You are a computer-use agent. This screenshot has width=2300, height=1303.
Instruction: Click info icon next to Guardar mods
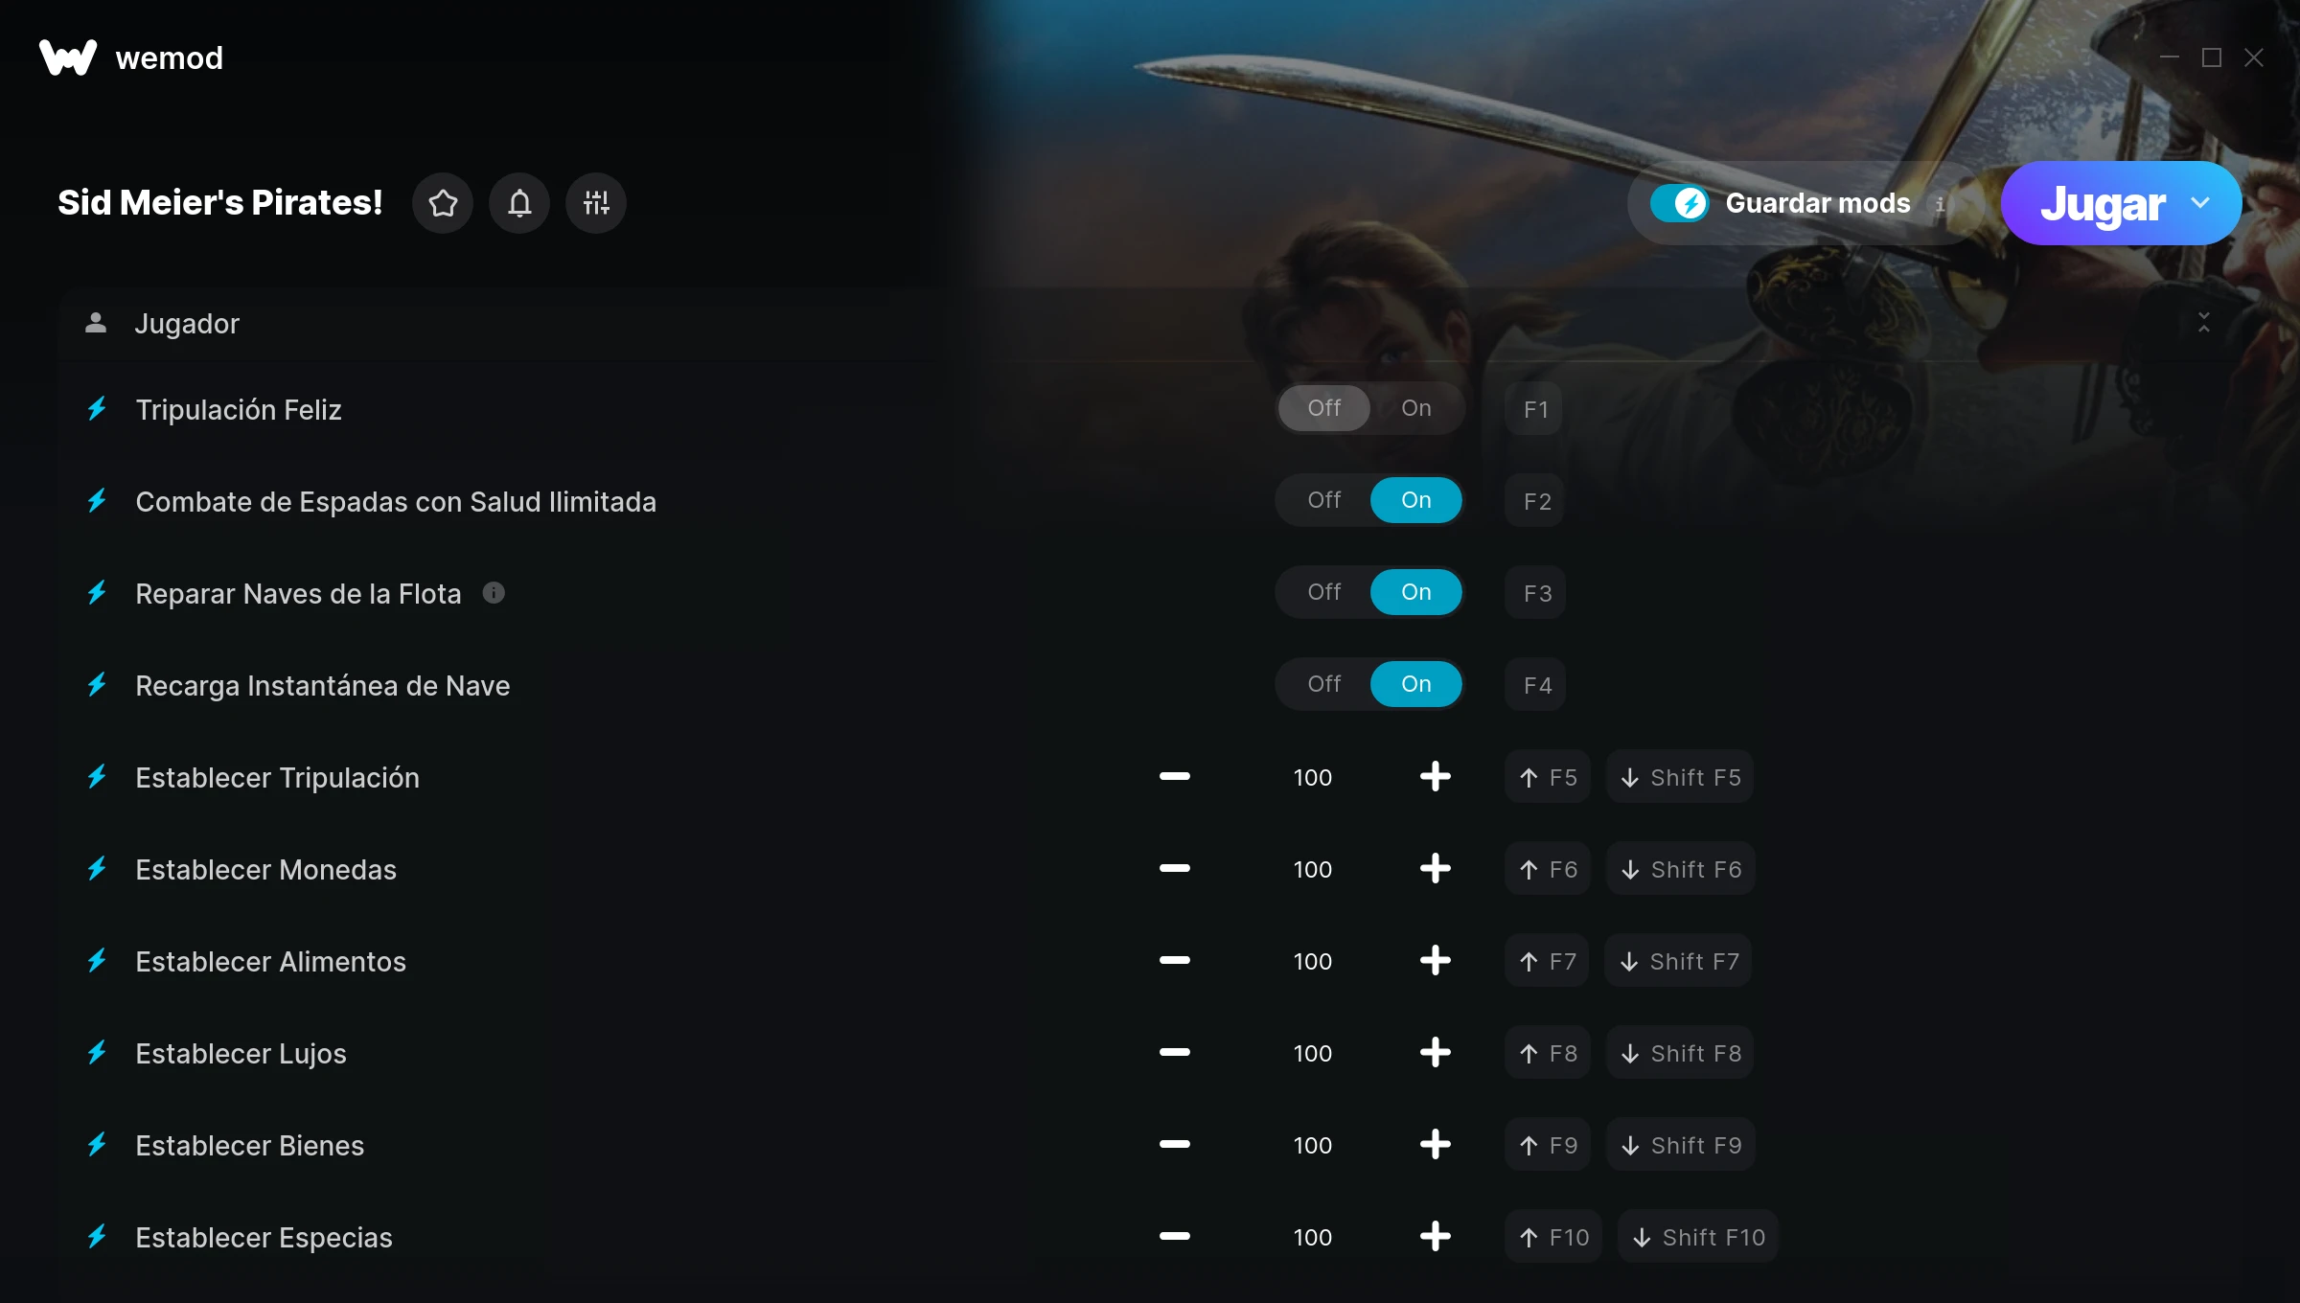1940,204
